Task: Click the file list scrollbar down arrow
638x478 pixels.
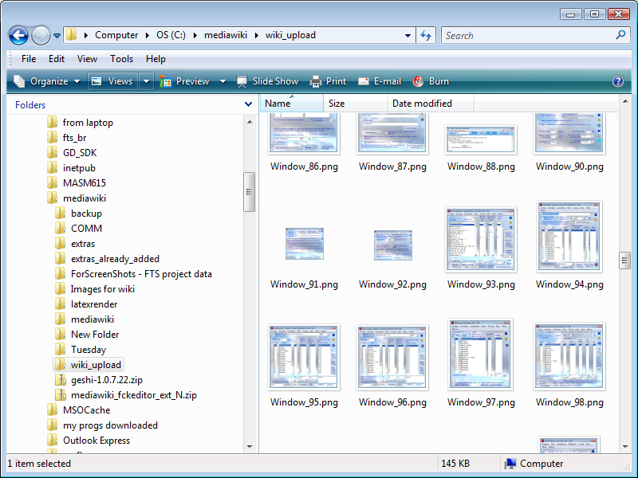Action: click(625, 446)
